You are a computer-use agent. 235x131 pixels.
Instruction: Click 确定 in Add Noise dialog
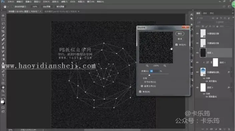(180, 34)
